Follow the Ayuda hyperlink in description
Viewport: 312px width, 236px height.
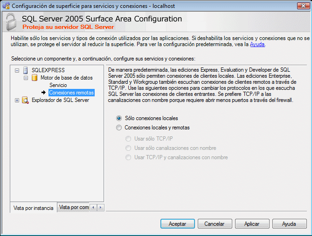(x=257, y=44)
